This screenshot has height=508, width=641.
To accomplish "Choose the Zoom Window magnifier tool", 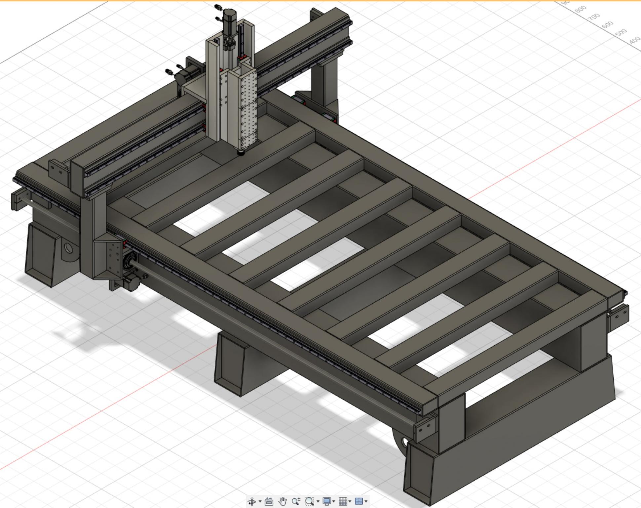I will (309, 501).
